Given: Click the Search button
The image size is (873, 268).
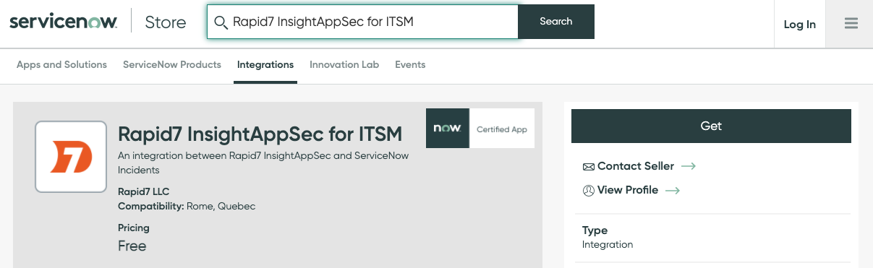Looking at the screenshot, I should click(x=556, y=22).
